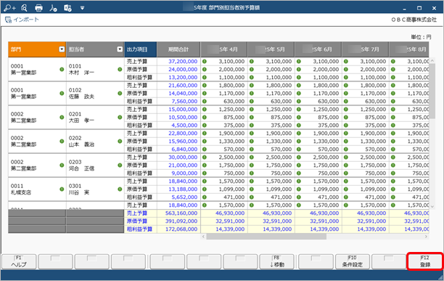Select the 期間合計 cell 15,000,000

click(178, 110)
